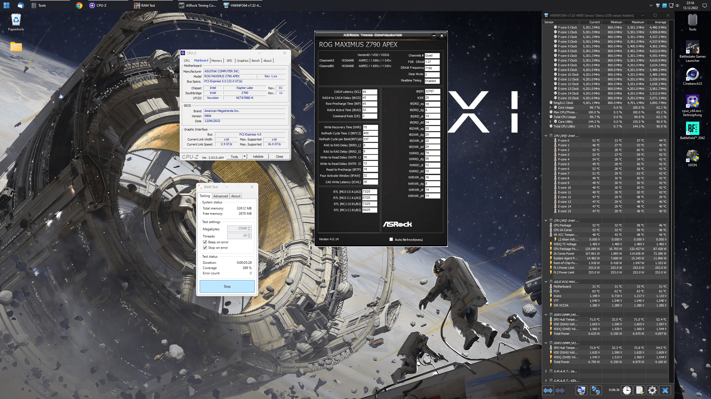Viewport: 711px width, 399px height.
Task: Increase the Megabytes spinner value
Action: (x=249, y=227)
